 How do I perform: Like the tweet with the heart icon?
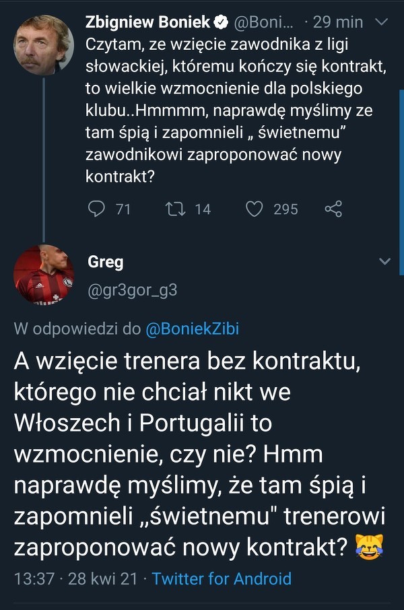[254, 209]
